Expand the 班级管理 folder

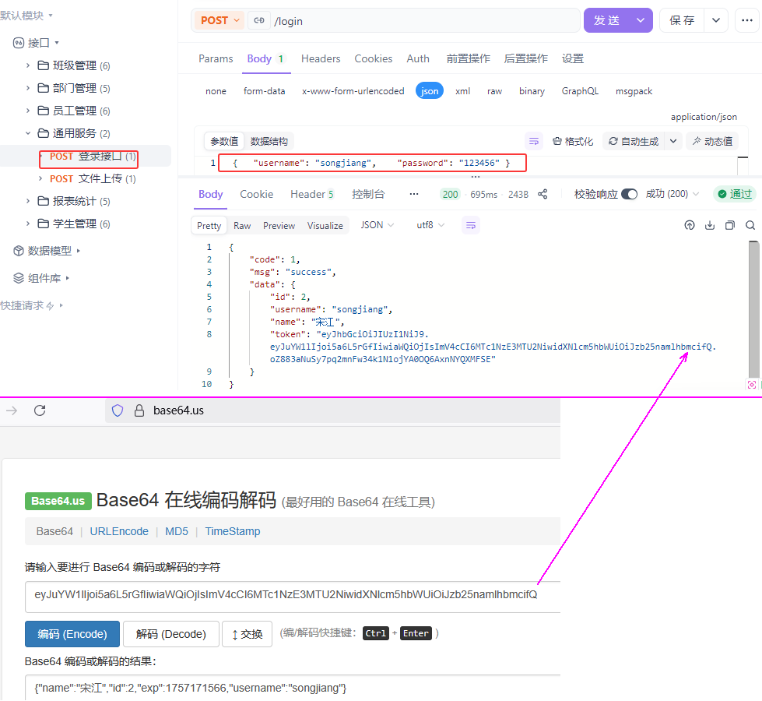coord(29,65)
